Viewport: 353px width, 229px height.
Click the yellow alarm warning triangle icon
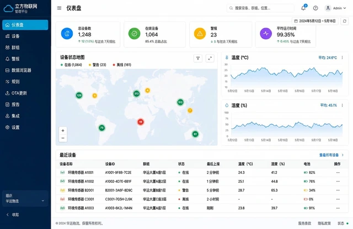pos(200,34)
